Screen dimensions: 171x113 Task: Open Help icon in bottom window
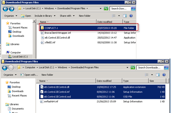[x=164, y=75]
